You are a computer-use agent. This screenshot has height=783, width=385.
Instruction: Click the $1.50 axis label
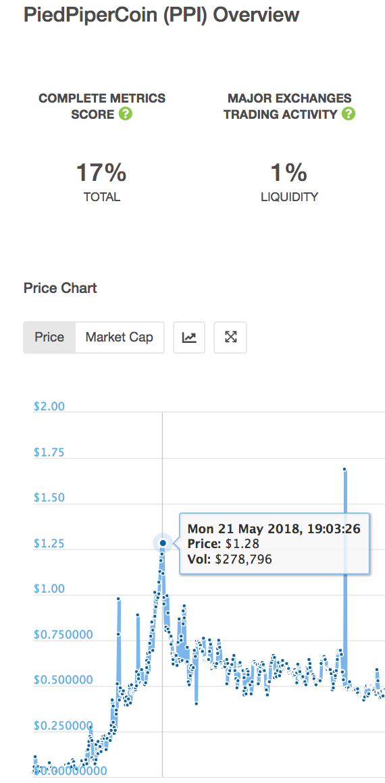click(x=49, y=498)
